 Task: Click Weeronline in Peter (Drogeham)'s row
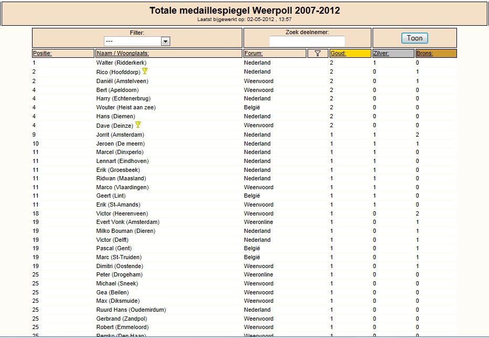(x=259, y=274)
